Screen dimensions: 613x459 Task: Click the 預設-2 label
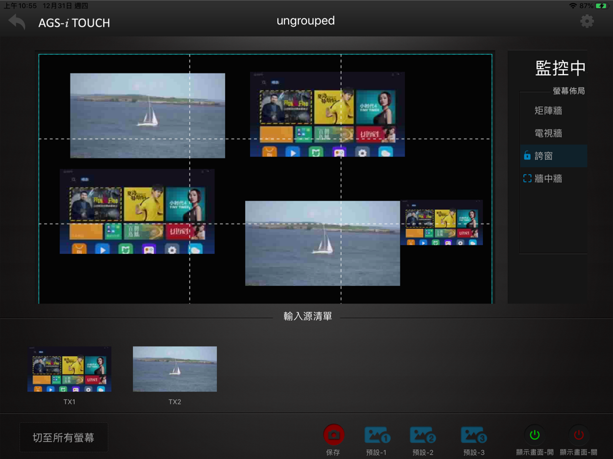point(422,452)
